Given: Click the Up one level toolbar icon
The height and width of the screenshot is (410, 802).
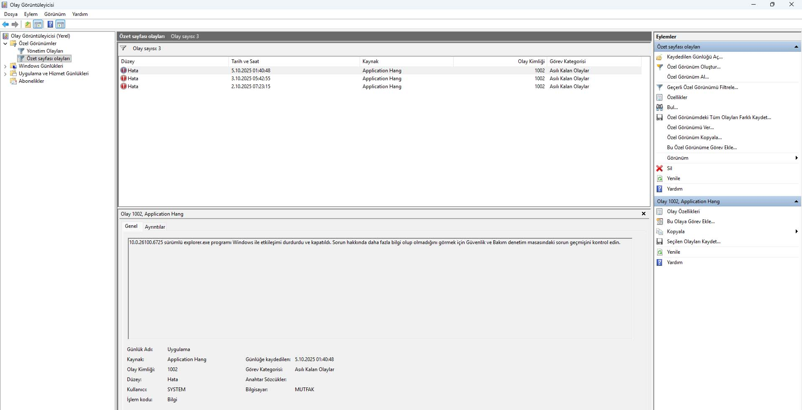Looking at the screenshot, I should pyautogui.click(x=28, y=24).
